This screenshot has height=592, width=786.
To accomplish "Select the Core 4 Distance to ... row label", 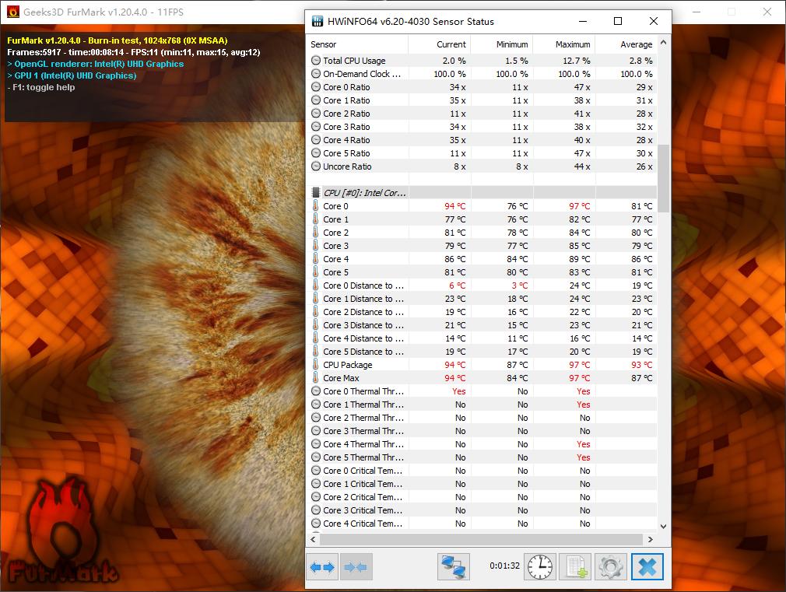I will tap(363, 338).
